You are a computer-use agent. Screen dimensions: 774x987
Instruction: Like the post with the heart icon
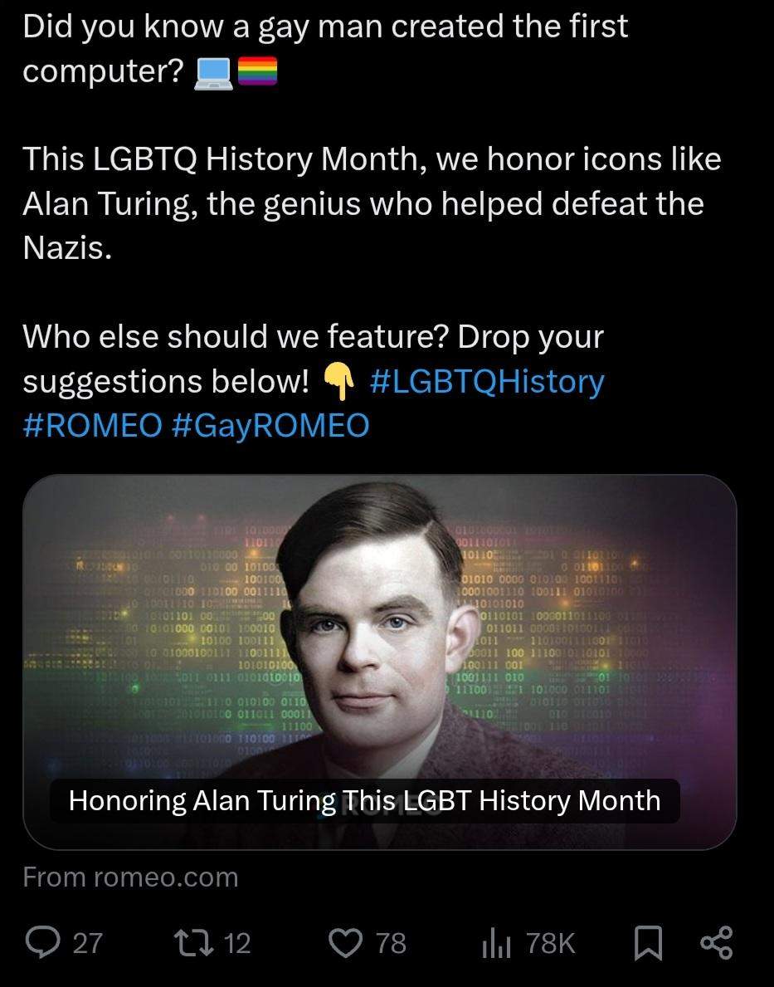346,942
